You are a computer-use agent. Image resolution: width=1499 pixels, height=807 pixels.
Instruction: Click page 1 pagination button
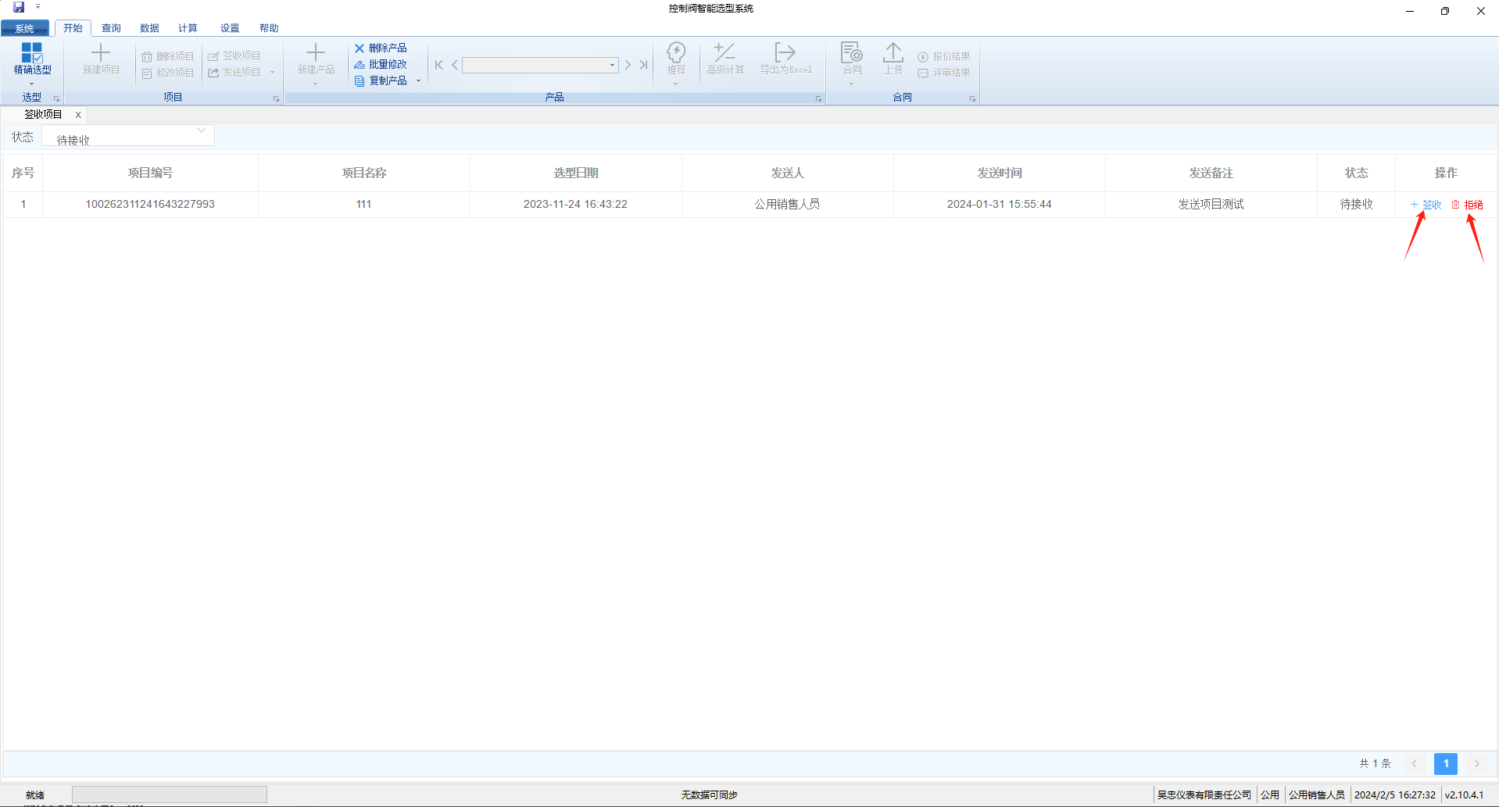click(1445, 763)
